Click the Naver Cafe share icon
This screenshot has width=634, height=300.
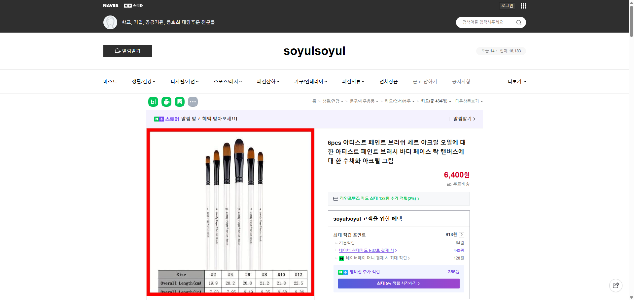166,102
